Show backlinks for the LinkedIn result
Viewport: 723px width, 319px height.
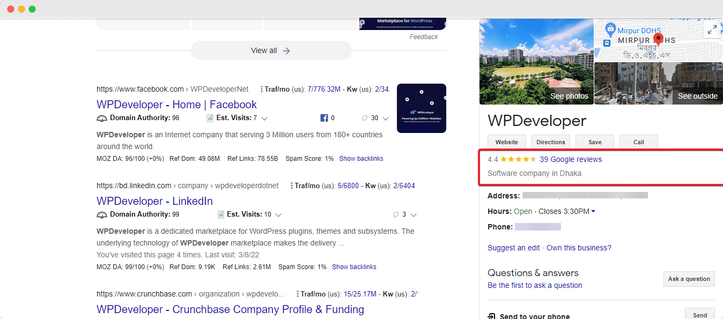[x=354, y=267]
